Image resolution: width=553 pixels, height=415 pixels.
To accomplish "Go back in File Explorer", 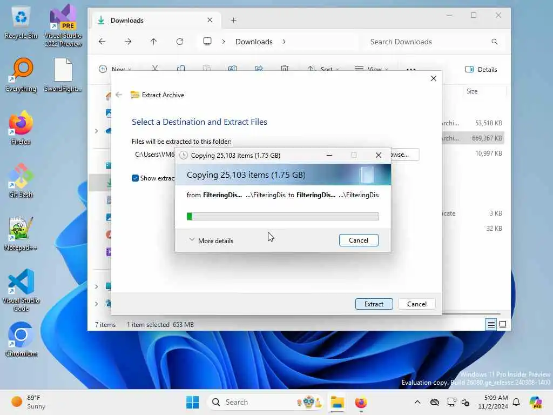I will pos(102,42).
